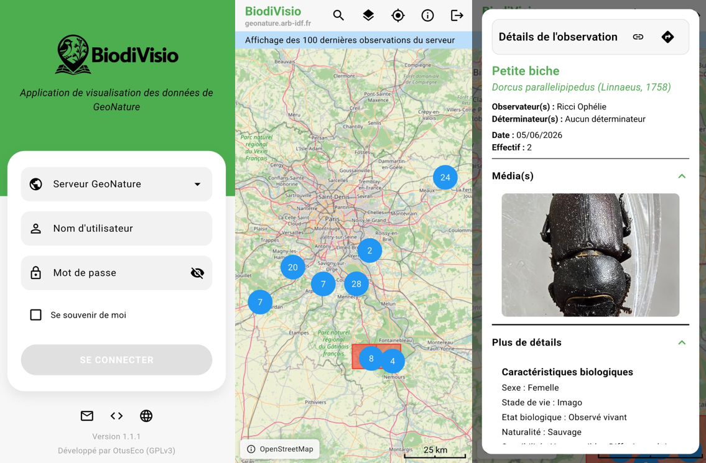The width and height of the screenshot is (706, 463).
Task: Click the cluster marker showing 4
Action: [x=392, y=361]
